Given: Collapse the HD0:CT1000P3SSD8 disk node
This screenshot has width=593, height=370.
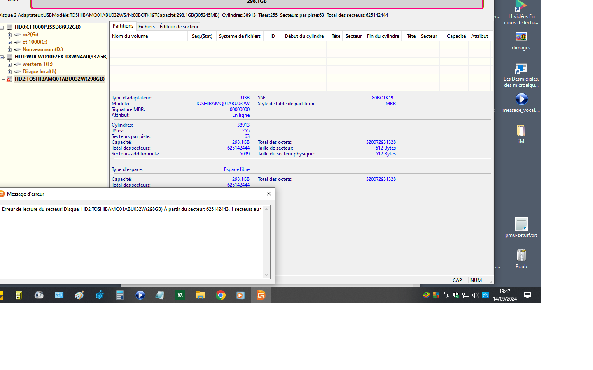Looking at the screenshot, I should (2, 28).
